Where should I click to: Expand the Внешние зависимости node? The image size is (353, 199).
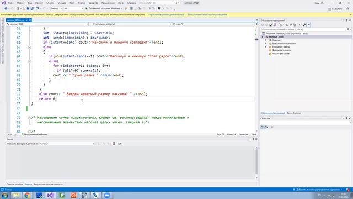tap(265, 44)
